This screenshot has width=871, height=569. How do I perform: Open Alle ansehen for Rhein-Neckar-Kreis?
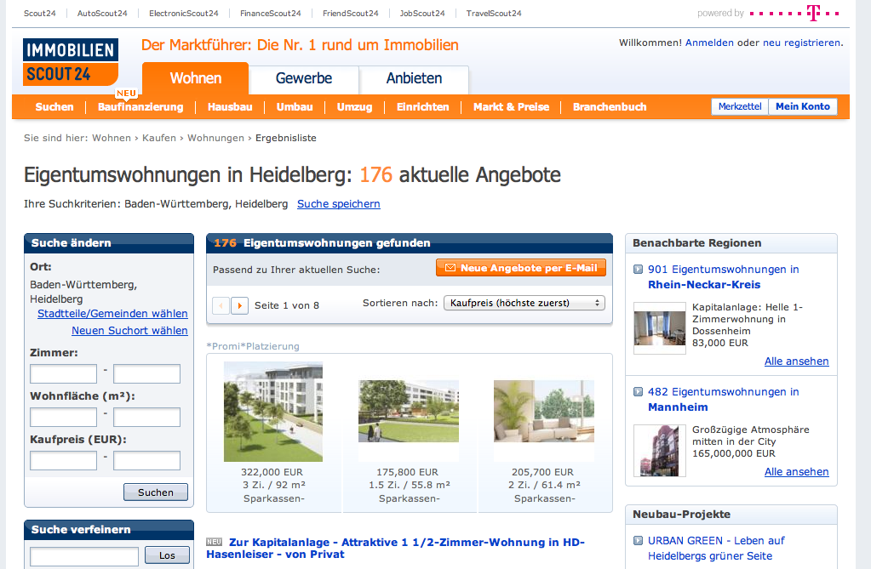[x=797, y=361]
